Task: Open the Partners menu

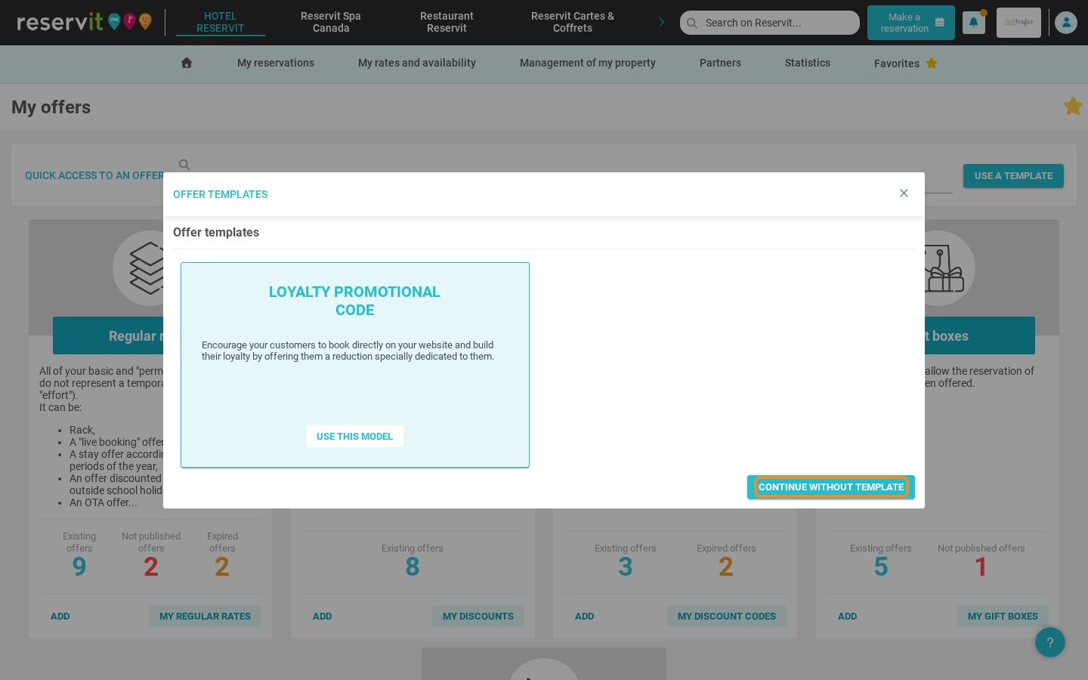Action: (x=720, y=63)
